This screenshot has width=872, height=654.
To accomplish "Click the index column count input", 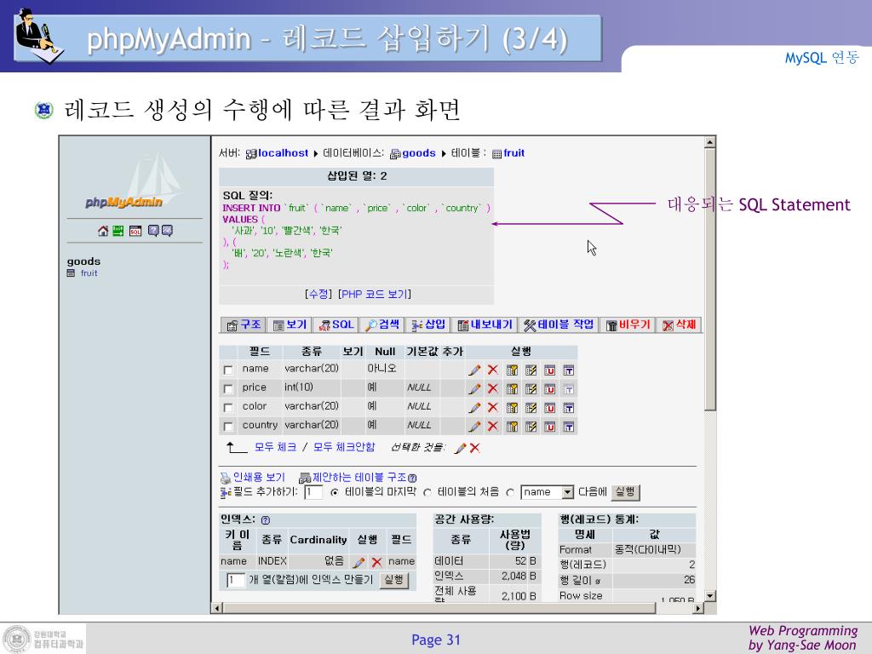I will [235, 580].
